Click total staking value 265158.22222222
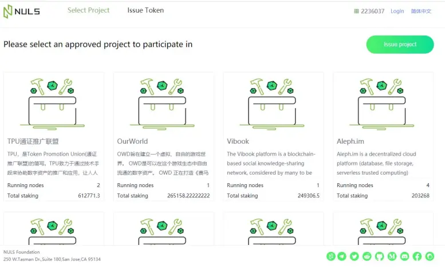 pos(188,196)
